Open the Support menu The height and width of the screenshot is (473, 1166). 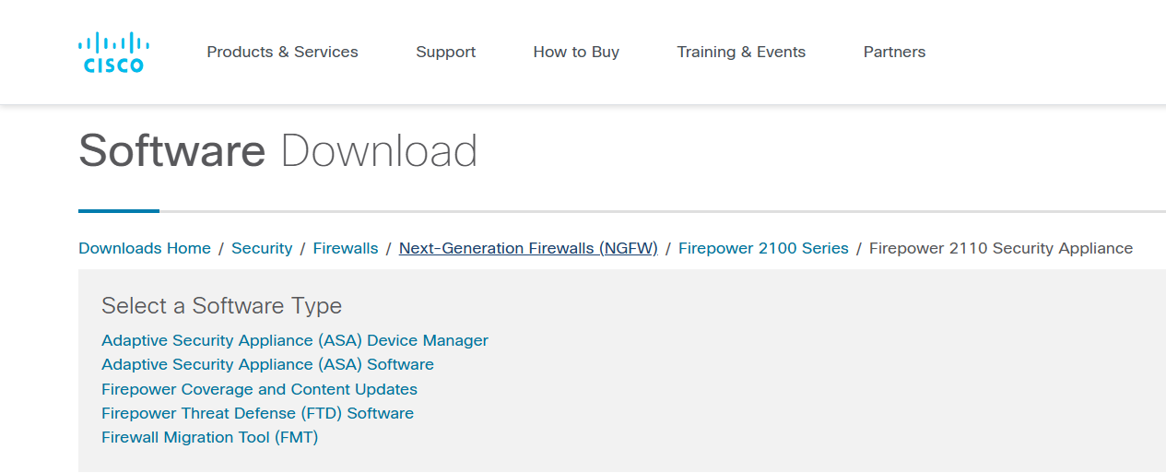click(445, 52)
